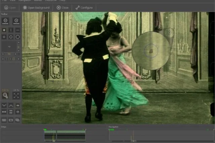Select the circle-minus remove marker tool

5,21
